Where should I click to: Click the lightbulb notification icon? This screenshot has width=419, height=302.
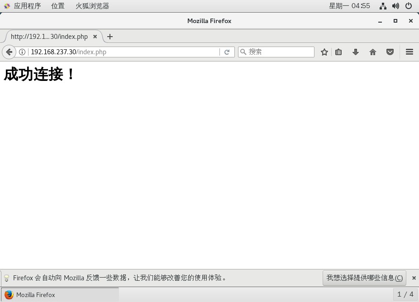pos(7,278)
